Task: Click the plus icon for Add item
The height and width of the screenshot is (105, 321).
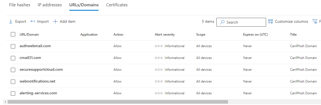Action: 55,21
